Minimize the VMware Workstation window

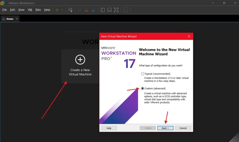[x=213, y=3]
